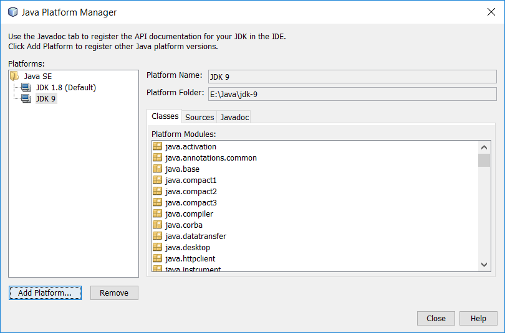
Task: Select the java.httpclient module entry
Action: pos(190,259)
